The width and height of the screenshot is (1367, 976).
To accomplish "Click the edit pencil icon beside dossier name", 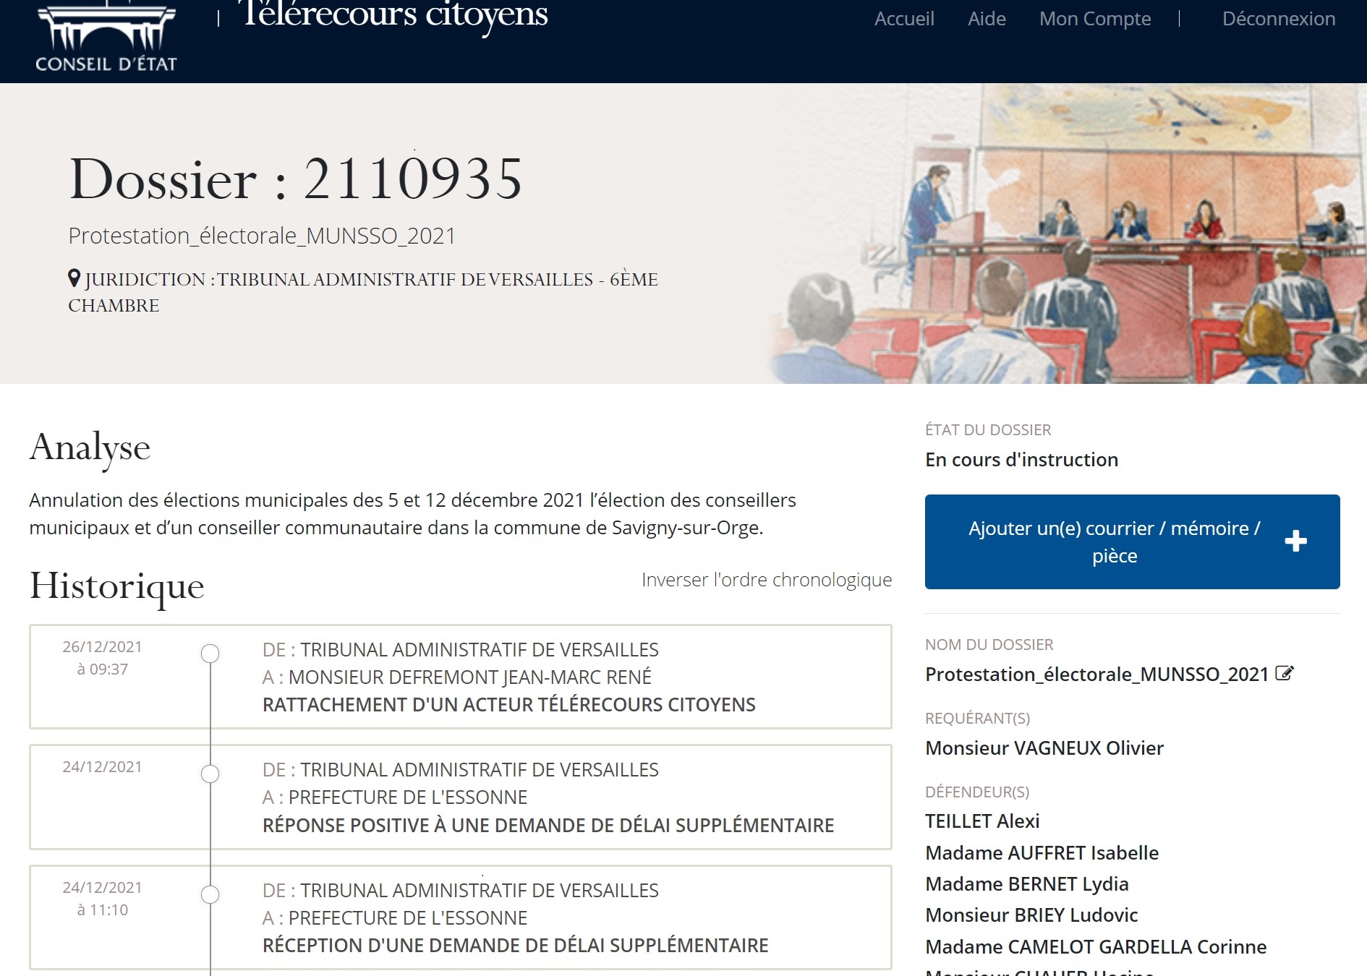I will click(1284, 674).
